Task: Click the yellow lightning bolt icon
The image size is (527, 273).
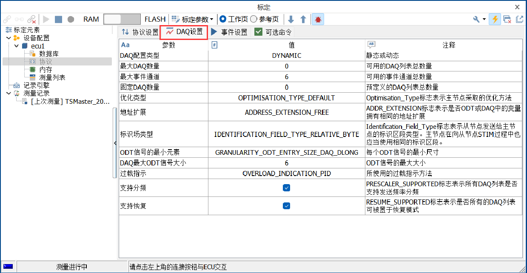Action: [494, 19]
